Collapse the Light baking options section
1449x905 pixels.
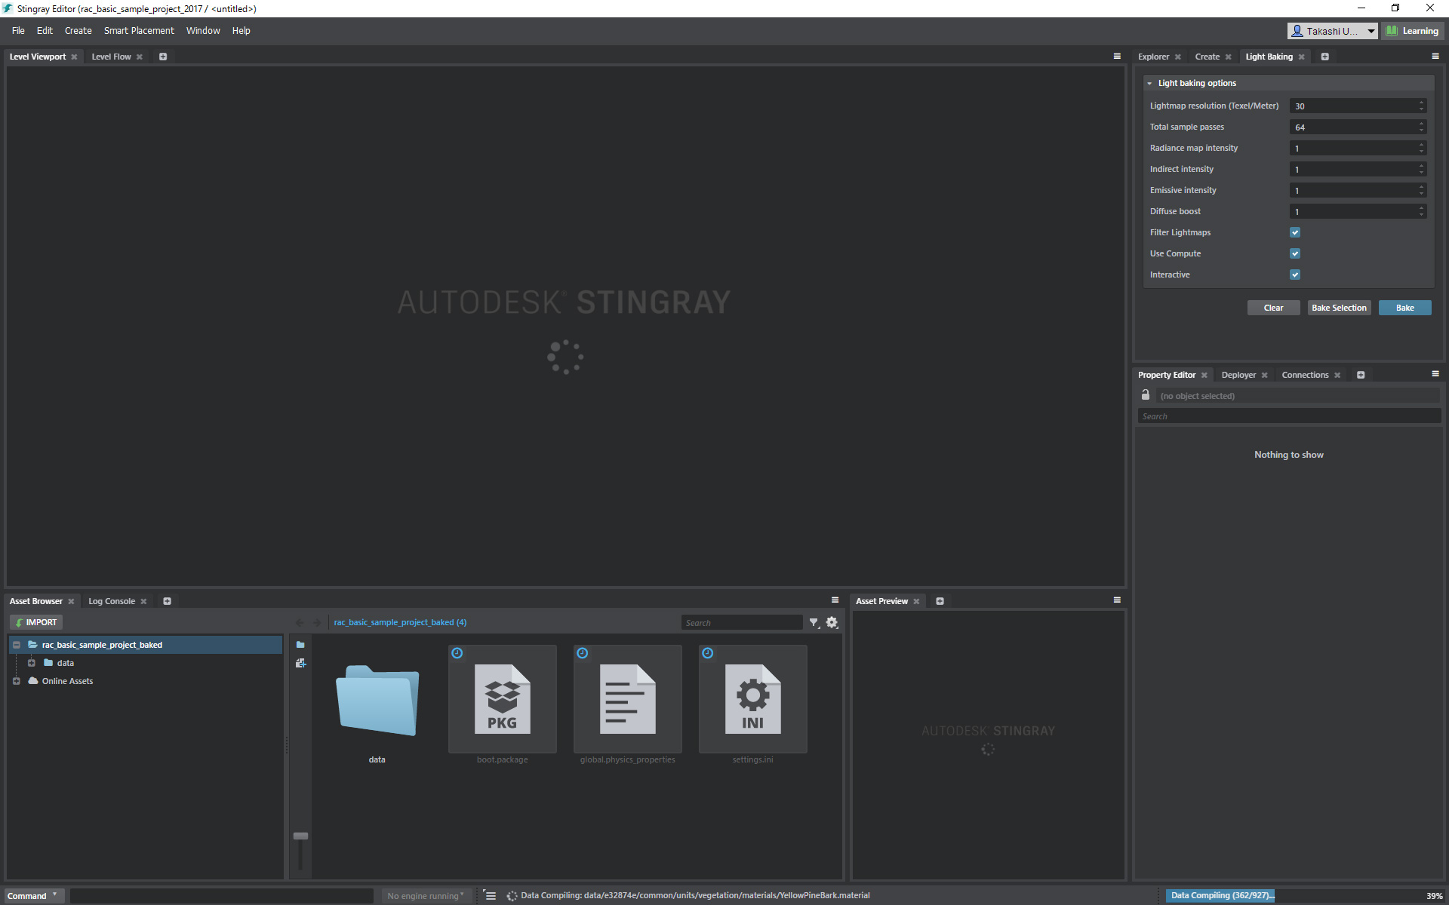tap(1149, 84)
